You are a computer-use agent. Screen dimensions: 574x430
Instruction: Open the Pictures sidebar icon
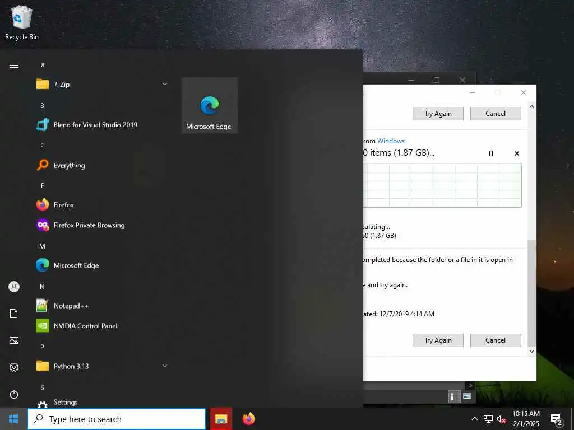(x=14, y=340)
